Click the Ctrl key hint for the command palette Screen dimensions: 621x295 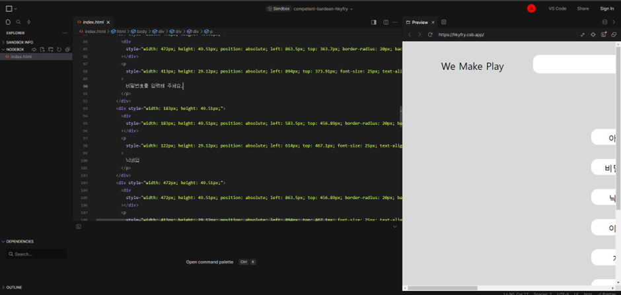point(244,262)
